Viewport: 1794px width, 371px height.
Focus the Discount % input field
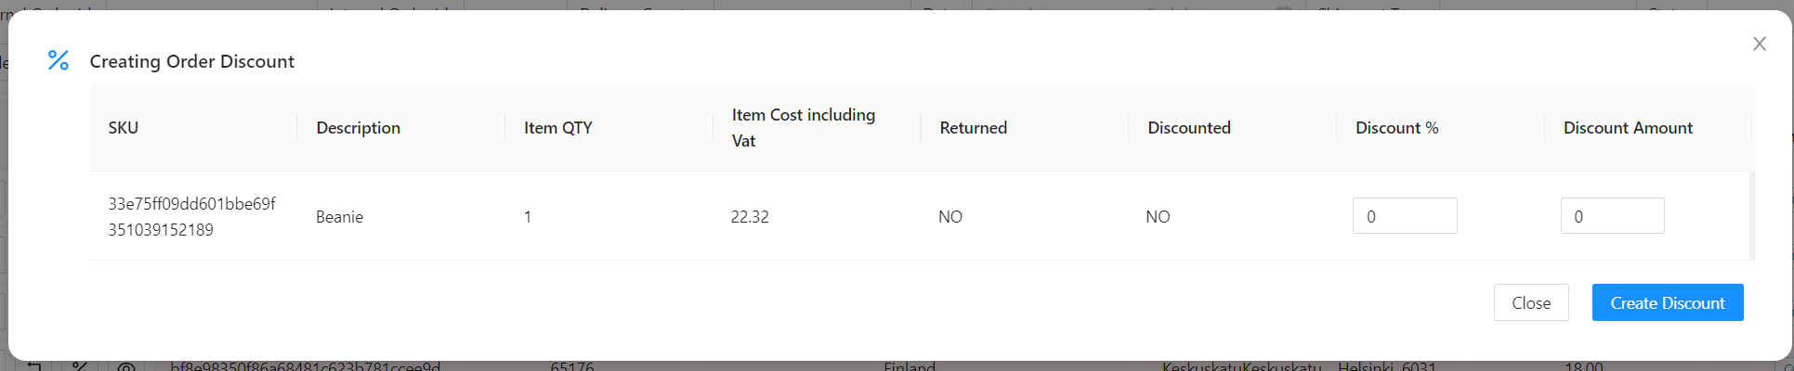[x=1405, y=216]
